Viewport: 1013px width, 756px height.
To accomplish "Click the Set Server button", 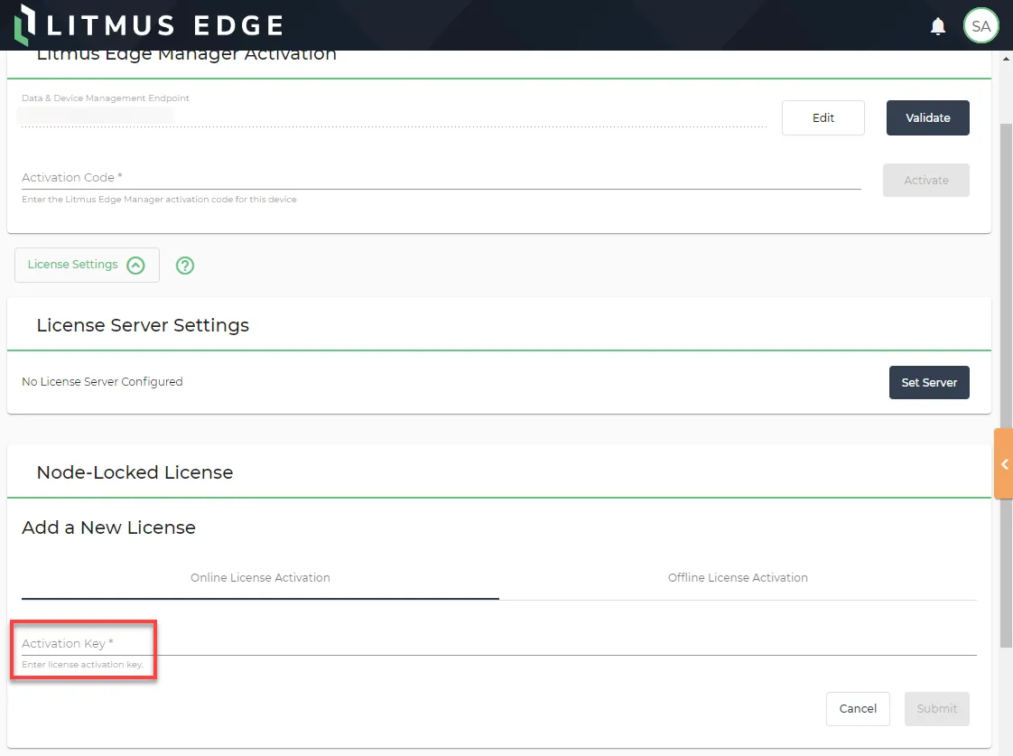I will (x=929, y=383).
